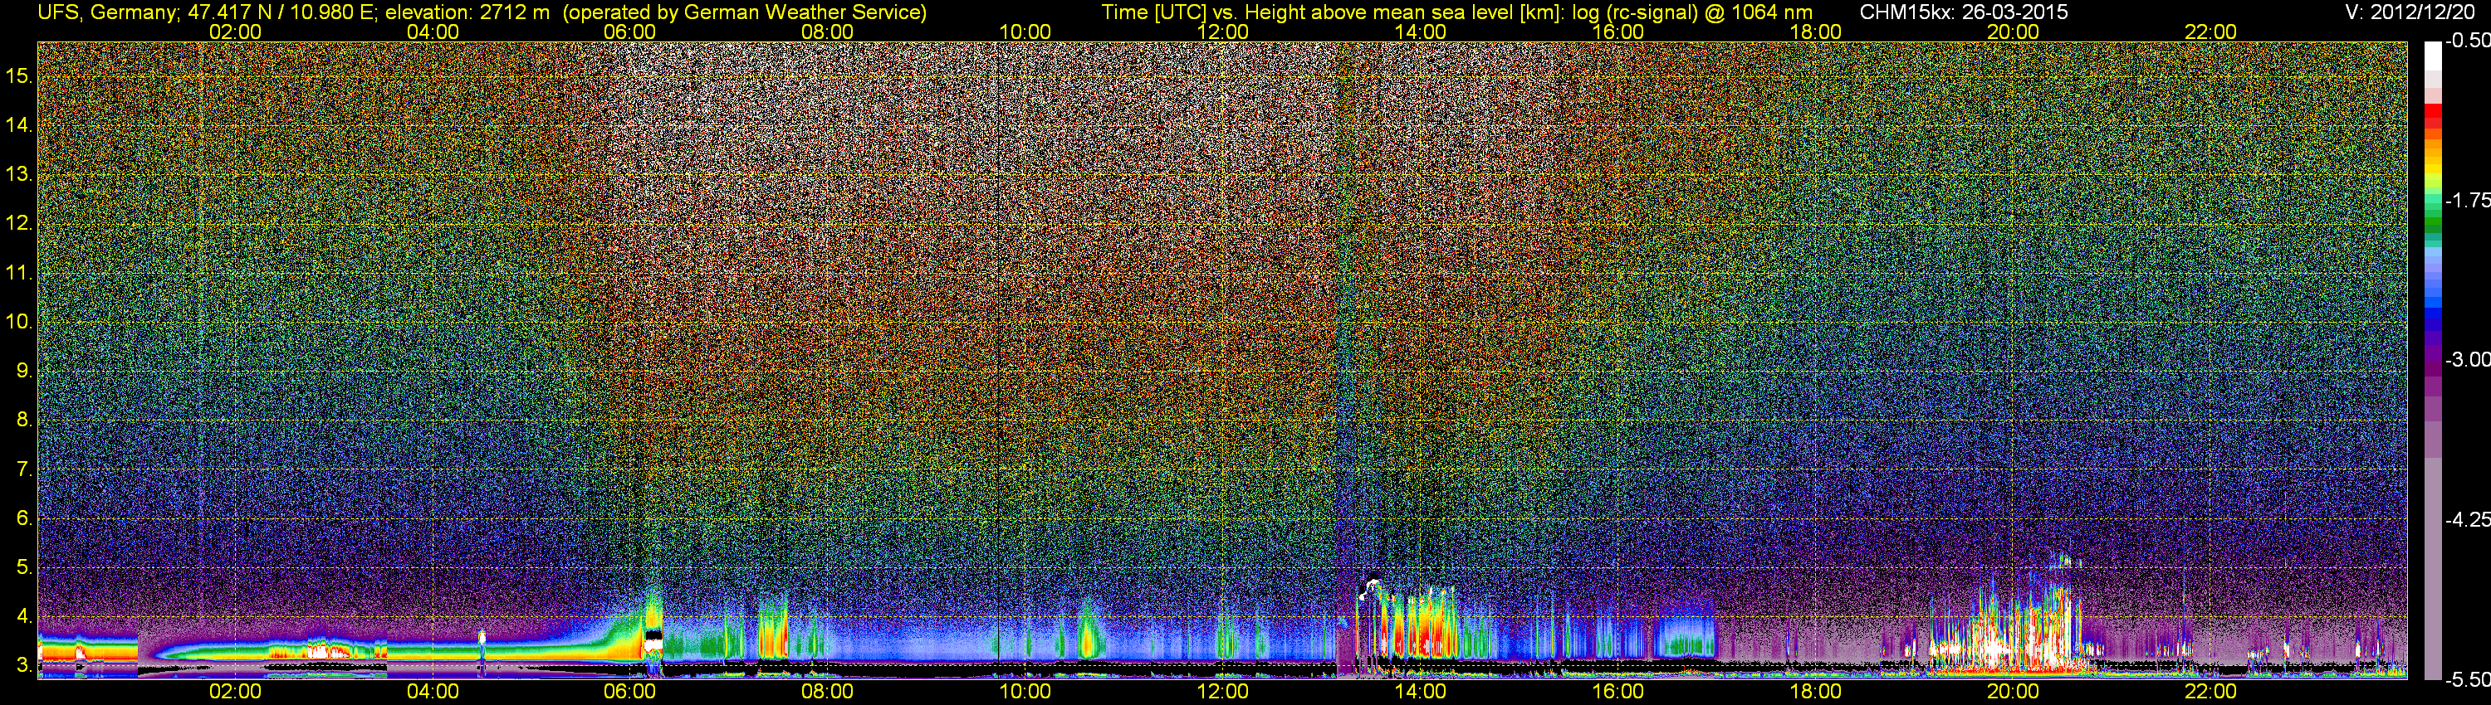Click the -4.25 colorbar scale value
2491x705 pixels.
click(2468, 519)
